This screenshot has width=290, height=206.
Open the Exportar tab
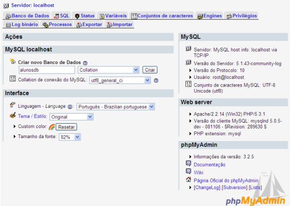coord(89,25)
